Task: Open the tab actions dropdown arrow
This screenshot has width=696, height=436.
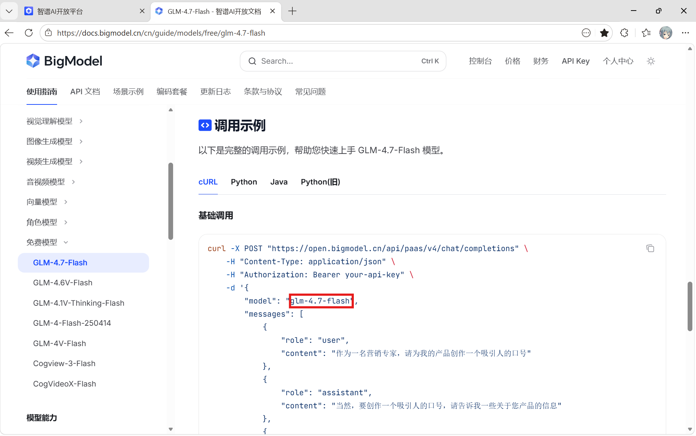Action: tap(9, 11)
